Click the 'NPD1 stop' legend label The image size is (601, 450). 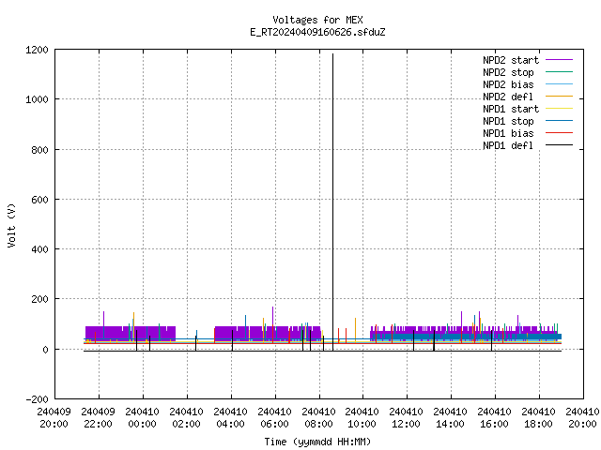pos(508,121)
